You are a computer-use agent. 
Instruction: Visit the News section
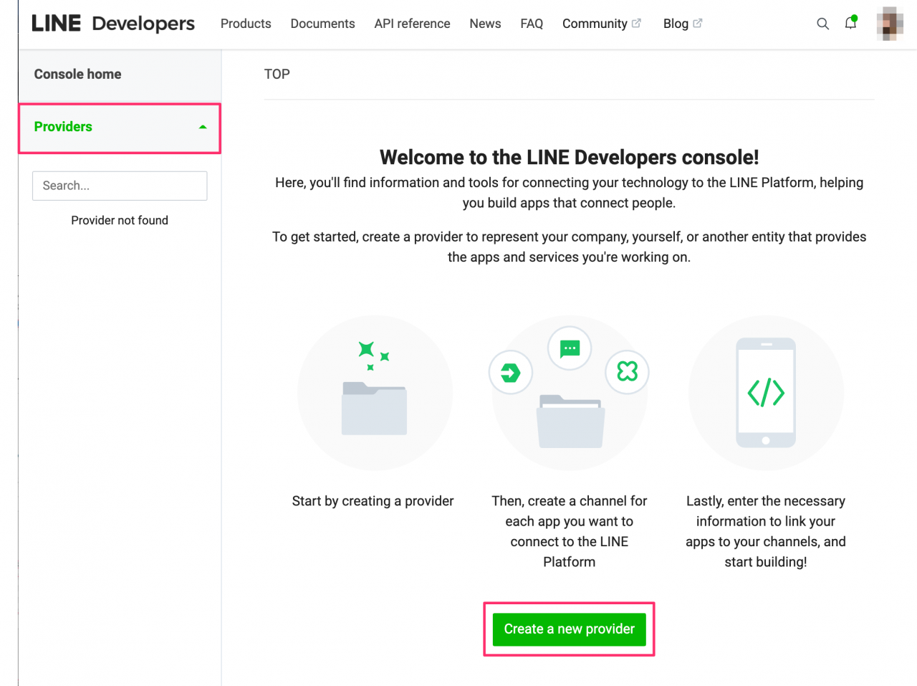click(485, 24)
